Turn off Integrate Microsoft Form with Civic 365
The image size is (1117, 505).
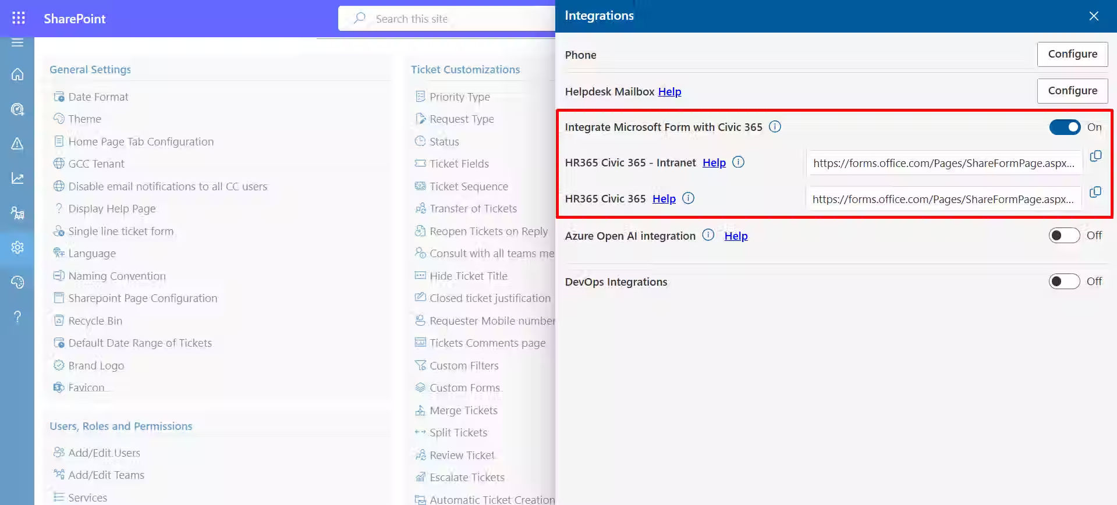coord(1065,127)
